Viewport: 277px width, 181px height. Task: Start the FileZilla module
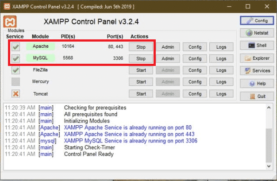click(x=141, y=70)
